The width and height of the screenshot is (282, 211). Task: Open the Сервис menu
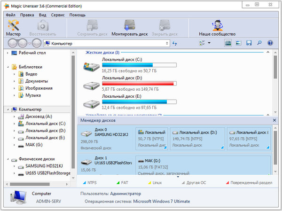pos(58,15)
